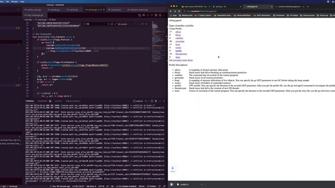This screenshot has width=335, height=188.
Task: Close the runner.go editor tab
Action: click(x=104, y=10)
